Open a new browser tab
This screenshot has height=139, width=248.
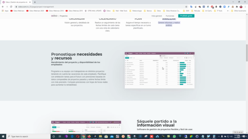[x=35, y=2]
